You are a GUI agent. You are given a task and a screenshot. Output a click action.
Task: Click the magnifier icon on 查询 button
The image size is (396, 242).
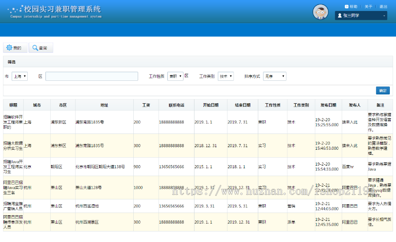click(x=35, y=47)
